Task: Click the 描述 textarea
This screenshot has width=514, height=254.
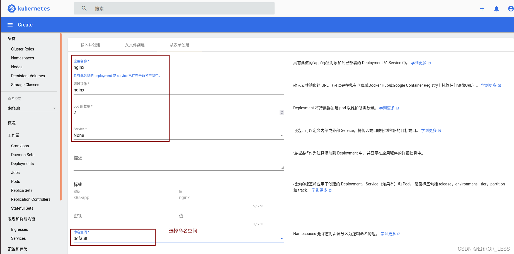Action: [x=179, y=161]
